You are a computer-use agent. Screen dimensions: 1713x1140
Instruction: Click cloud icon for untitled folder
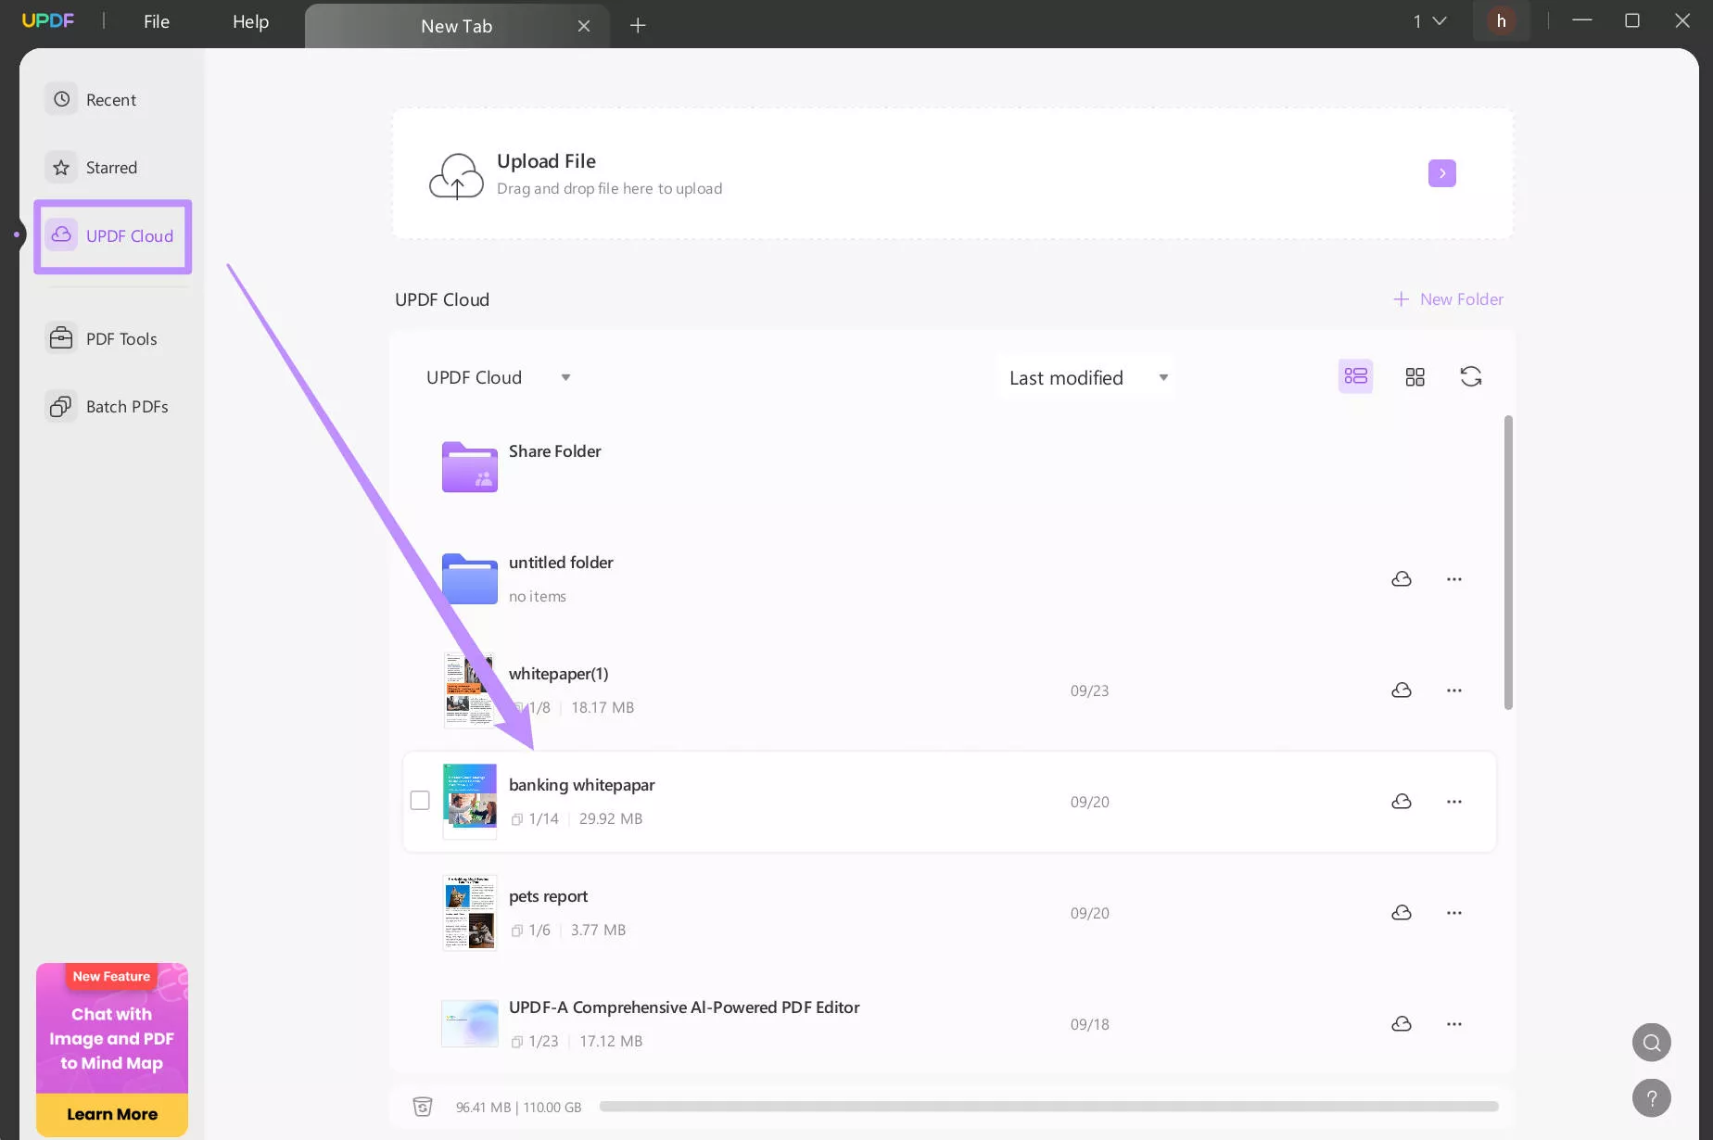pyautogui.click(x=1402, y=579)
